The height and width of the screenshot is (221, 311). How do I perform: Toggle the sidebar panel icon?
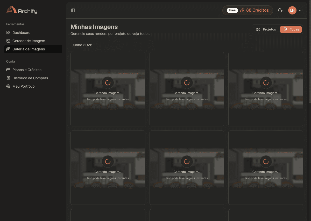[73, 10]
